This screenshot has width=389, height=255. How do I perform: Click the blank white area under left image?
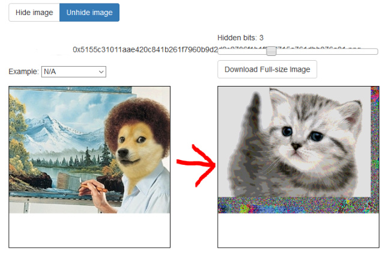point(89,230)
